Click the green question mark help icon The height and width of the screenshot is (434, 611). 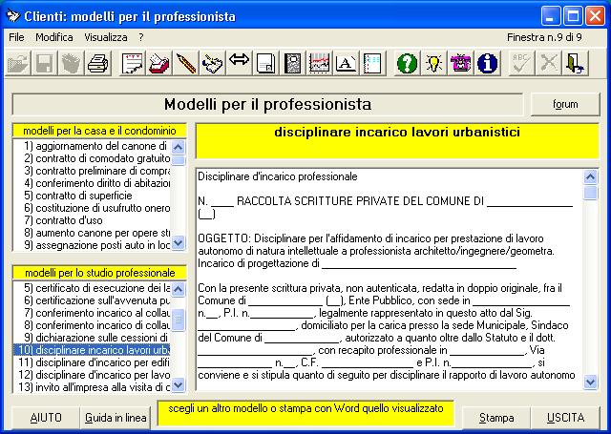[x=407, y=64]
